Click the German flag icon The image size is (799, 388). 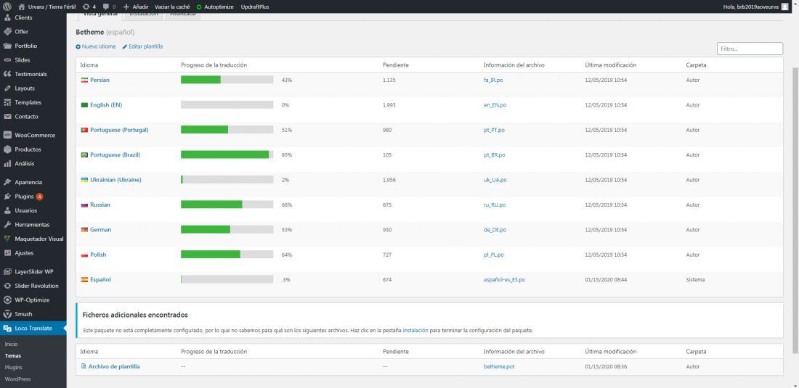(84, 230)
